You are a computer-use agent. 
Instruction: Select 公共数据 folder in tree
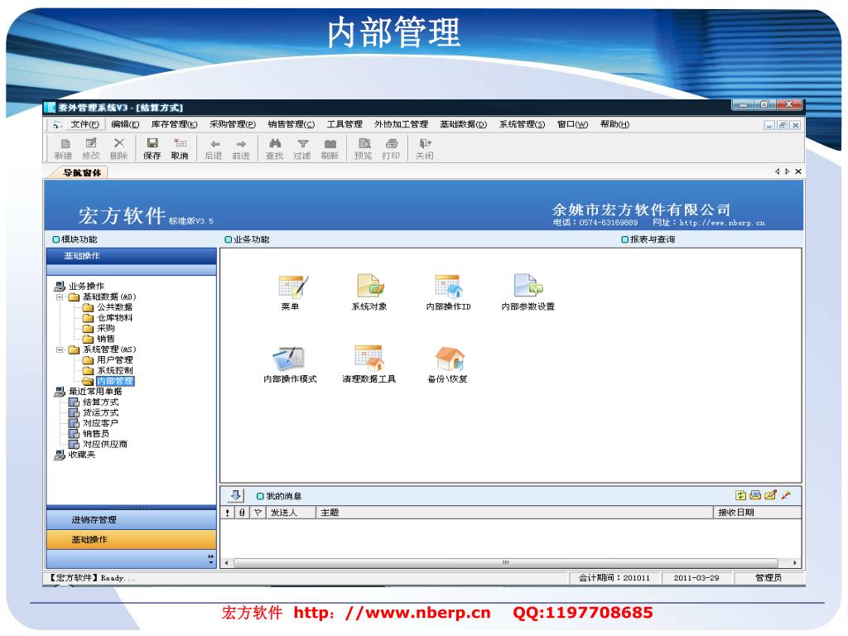coord(108,307)
